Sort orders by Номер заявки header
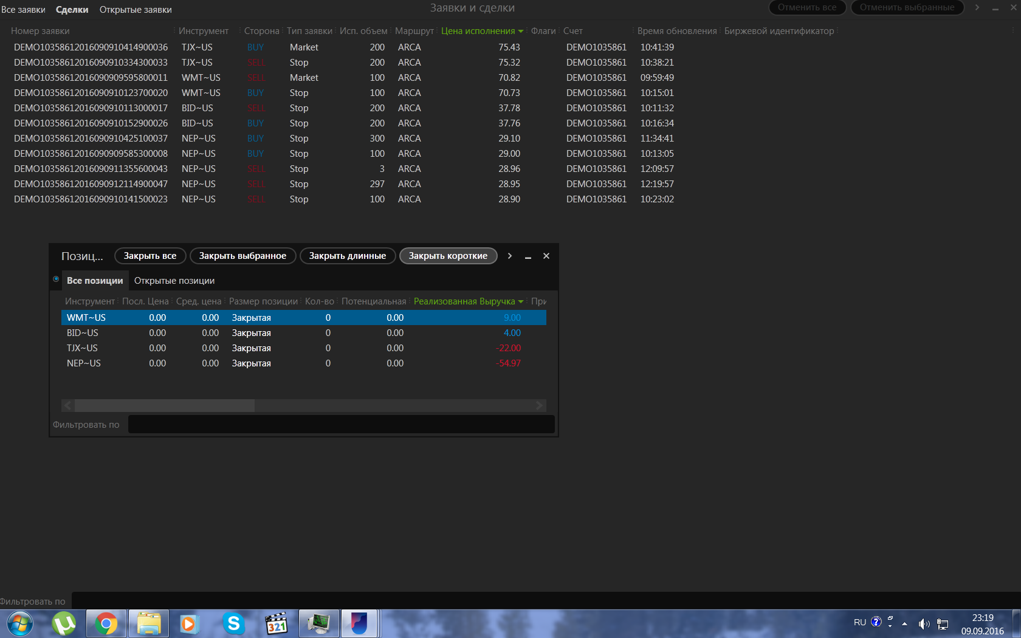This screenshot has height=638, width=1021. [40, 31]
